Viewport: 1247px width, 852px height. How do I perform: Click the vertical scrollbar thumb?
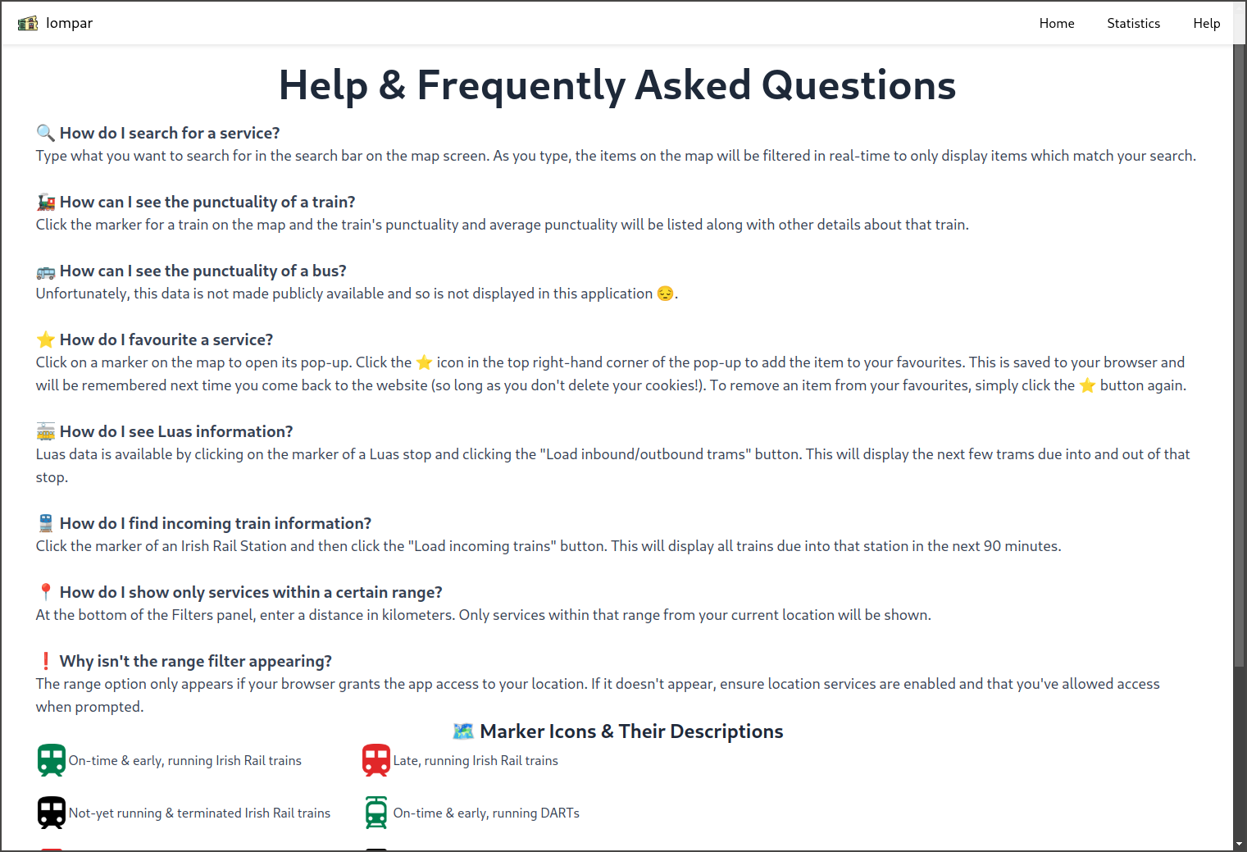[x=1240, y=355]
